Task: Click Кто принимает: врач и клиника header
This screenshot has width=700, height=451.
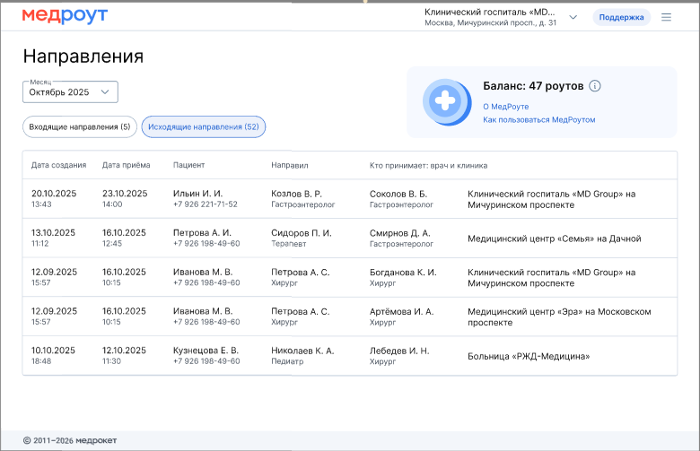Action: coord(428,166)
